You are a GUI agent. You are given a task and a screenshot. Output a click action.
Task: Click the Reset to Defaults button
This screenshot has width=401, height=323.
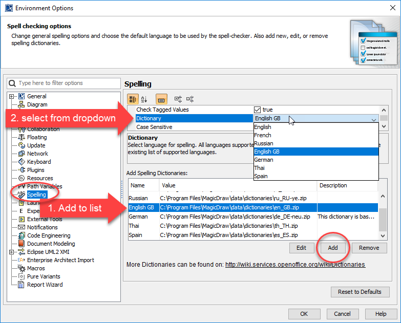coord(360,292)
